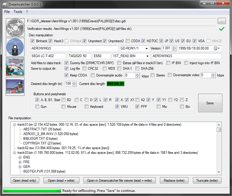This screenshot has height=196, width=232.
Task: Click the Sonic Adventure disc thumbnail
Action: click(15, 28)
